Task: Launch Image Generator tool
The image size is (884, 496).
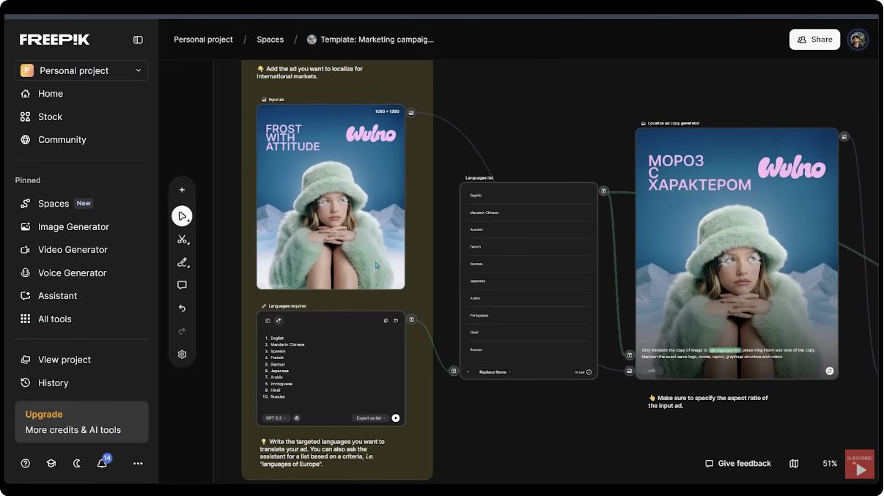Action: [73, 226]
